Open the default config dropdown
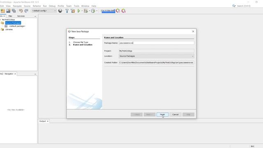The width and height of the screenshot is (263, 148). pyautogui.click(x=44, y=11)
